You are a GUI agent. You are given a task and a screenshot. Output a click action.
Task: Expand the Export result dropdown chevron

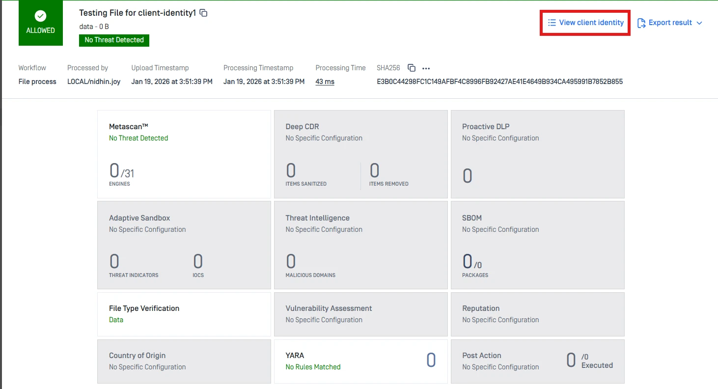coord(700,23)
